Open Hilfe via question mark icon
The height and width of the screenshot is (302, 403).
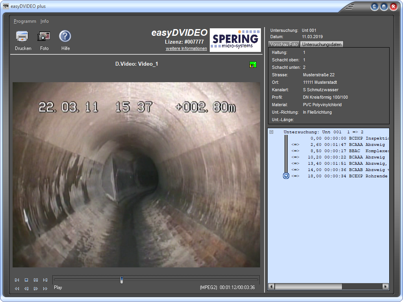[65, 37]
